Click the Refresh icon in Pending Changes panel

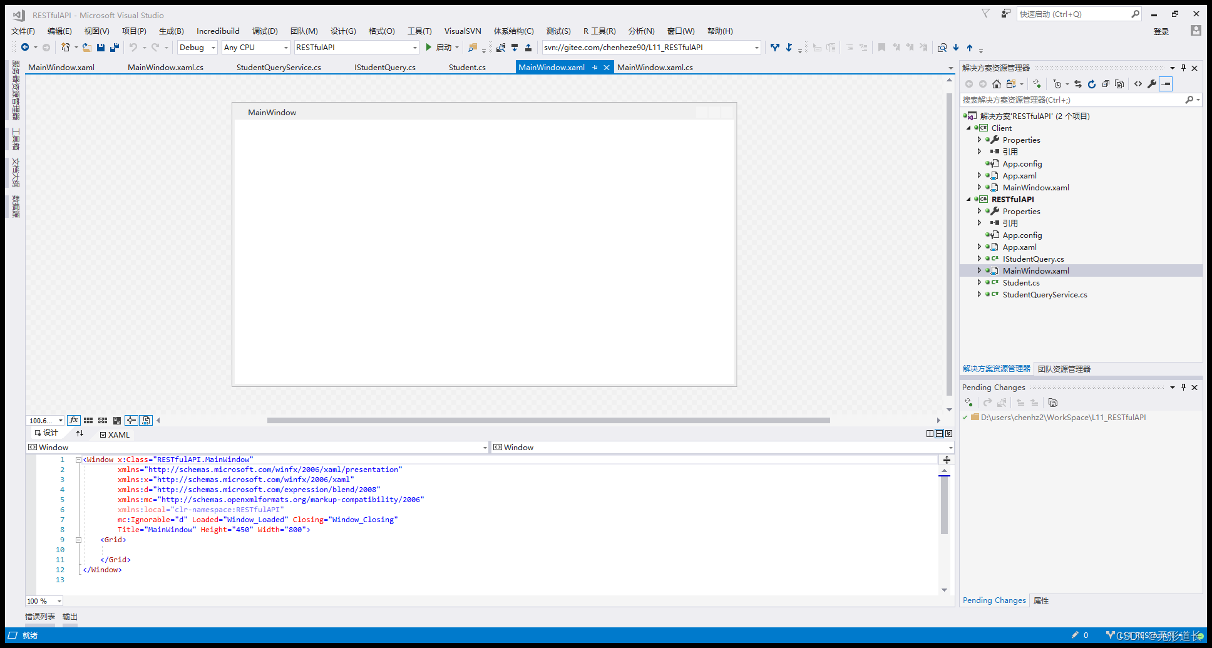tap(968, 403)
